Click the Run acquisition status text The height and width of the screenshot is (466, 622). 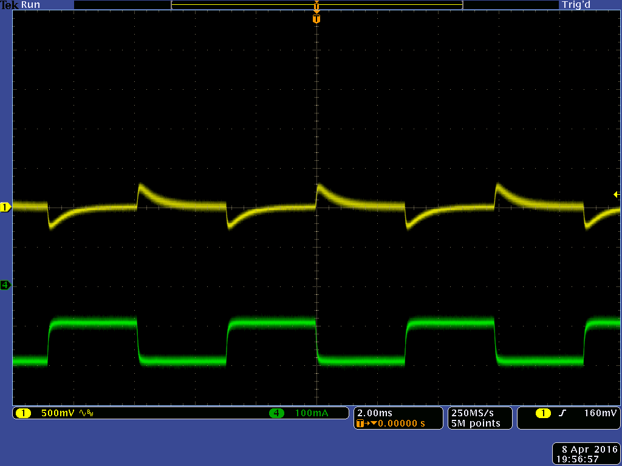[30, 5]
